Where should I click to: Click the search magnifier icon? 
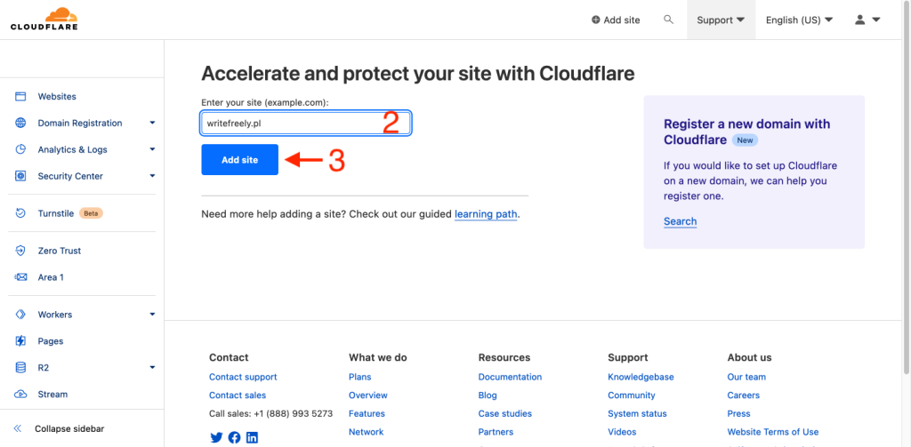pyautogui.click(x=669, y=20)
